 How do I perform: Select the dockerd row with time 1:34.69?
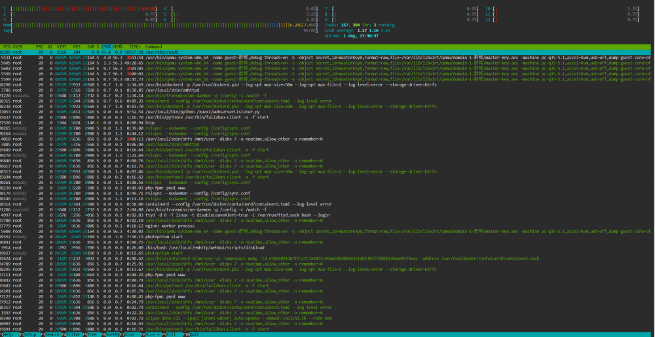(326, 84)
